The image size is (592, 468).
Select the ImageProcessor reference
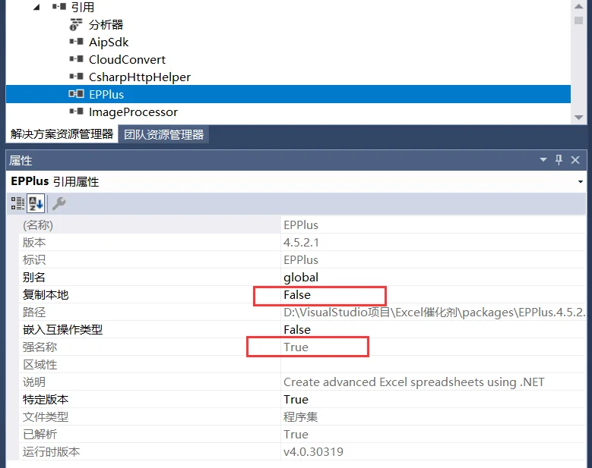(x=133, y=112)
